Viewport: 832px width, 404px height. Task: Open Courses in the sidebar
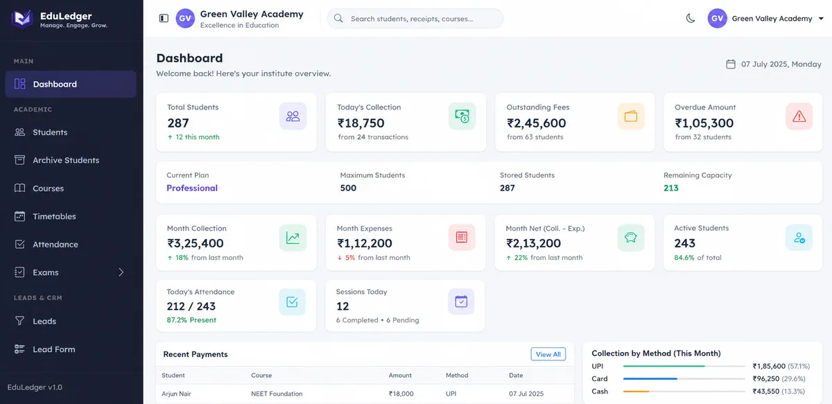pyautogui.click(x=71, y=188)
